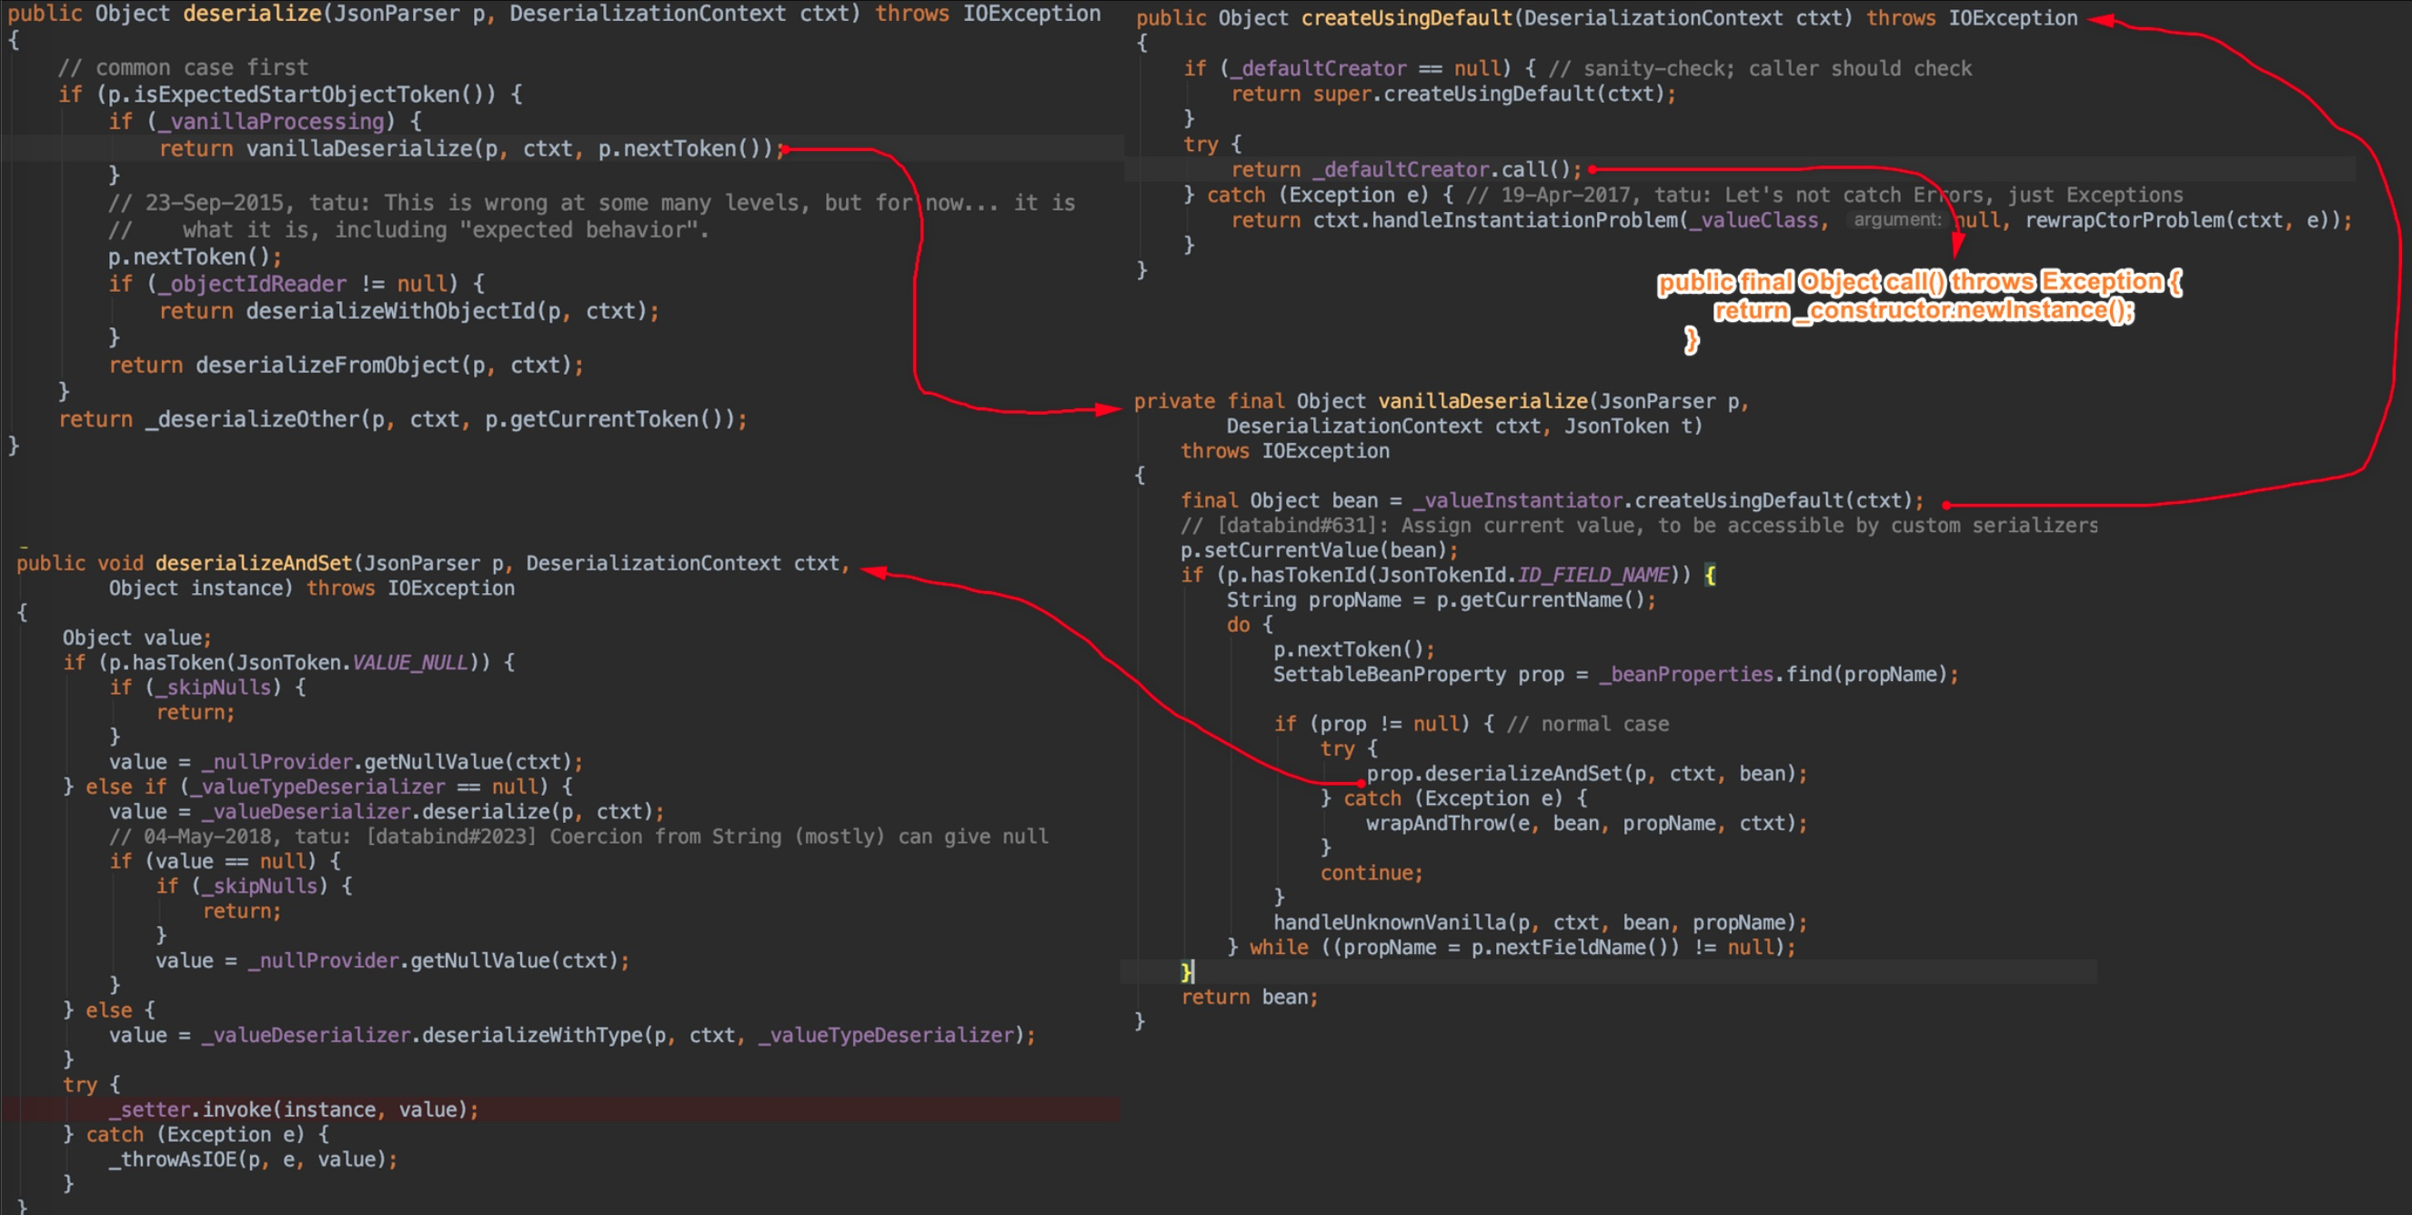Screen dimensions: 2412x1215
Task: Click the private vanillaDeserialize method declaration name
Action: coord(1482,402)
